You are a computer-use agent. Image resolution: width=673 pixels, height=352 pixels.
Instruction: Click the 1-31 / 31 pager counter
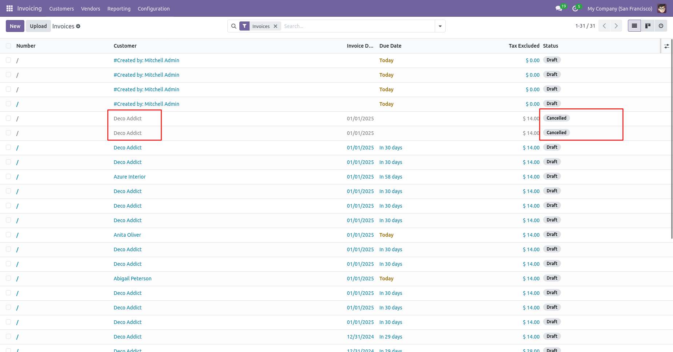point(585,26)
